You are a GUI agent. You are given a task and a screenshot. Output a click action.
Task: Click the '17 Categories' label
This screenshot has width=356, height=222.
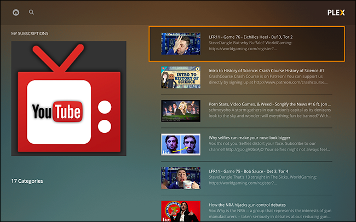pyautogui.click(x=27, y=181)
